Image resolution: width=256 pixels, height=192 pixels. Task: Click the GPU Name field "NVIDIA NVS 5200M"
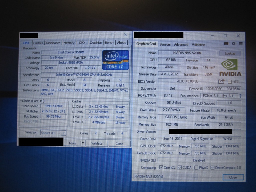[x=187, y=53]
